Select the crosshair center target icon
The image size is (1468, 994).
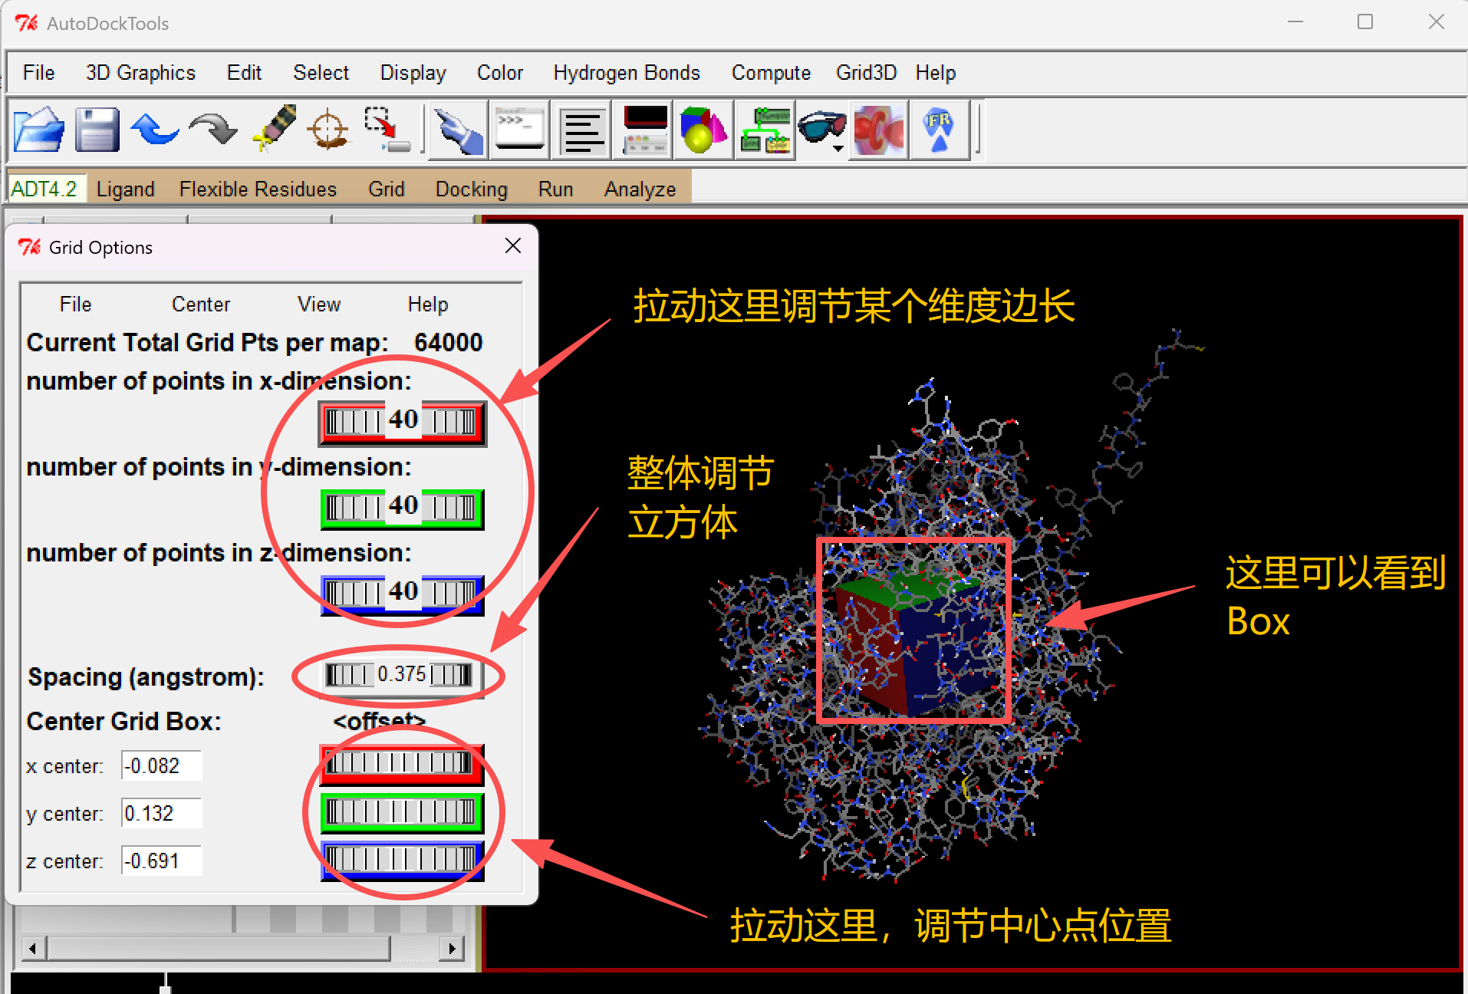pos(328,129)
